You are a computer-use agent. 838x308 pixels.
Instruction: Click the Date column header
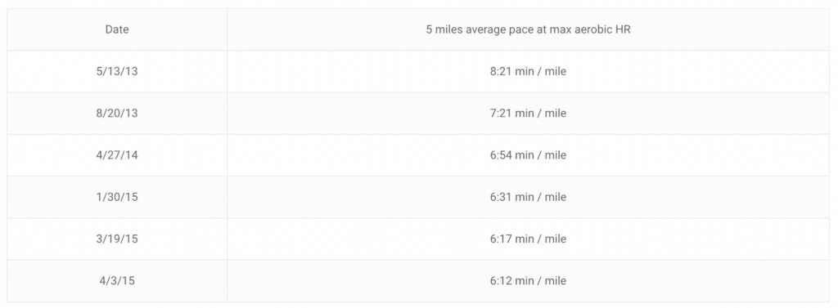click(117, 29)
